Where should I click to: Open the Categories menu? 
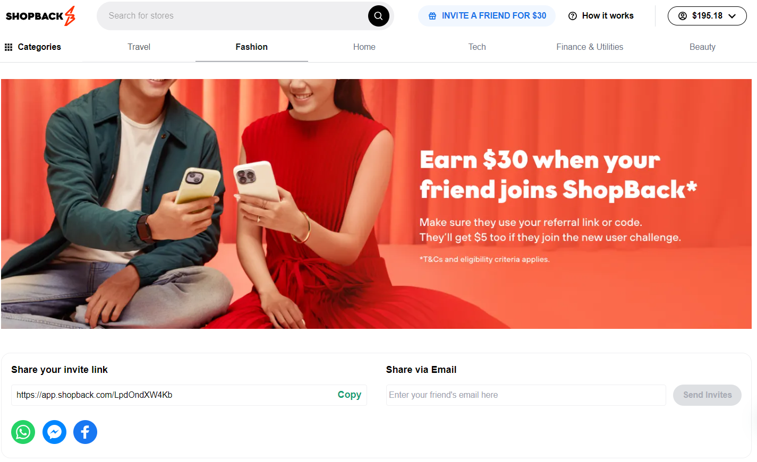coord(33,47)
